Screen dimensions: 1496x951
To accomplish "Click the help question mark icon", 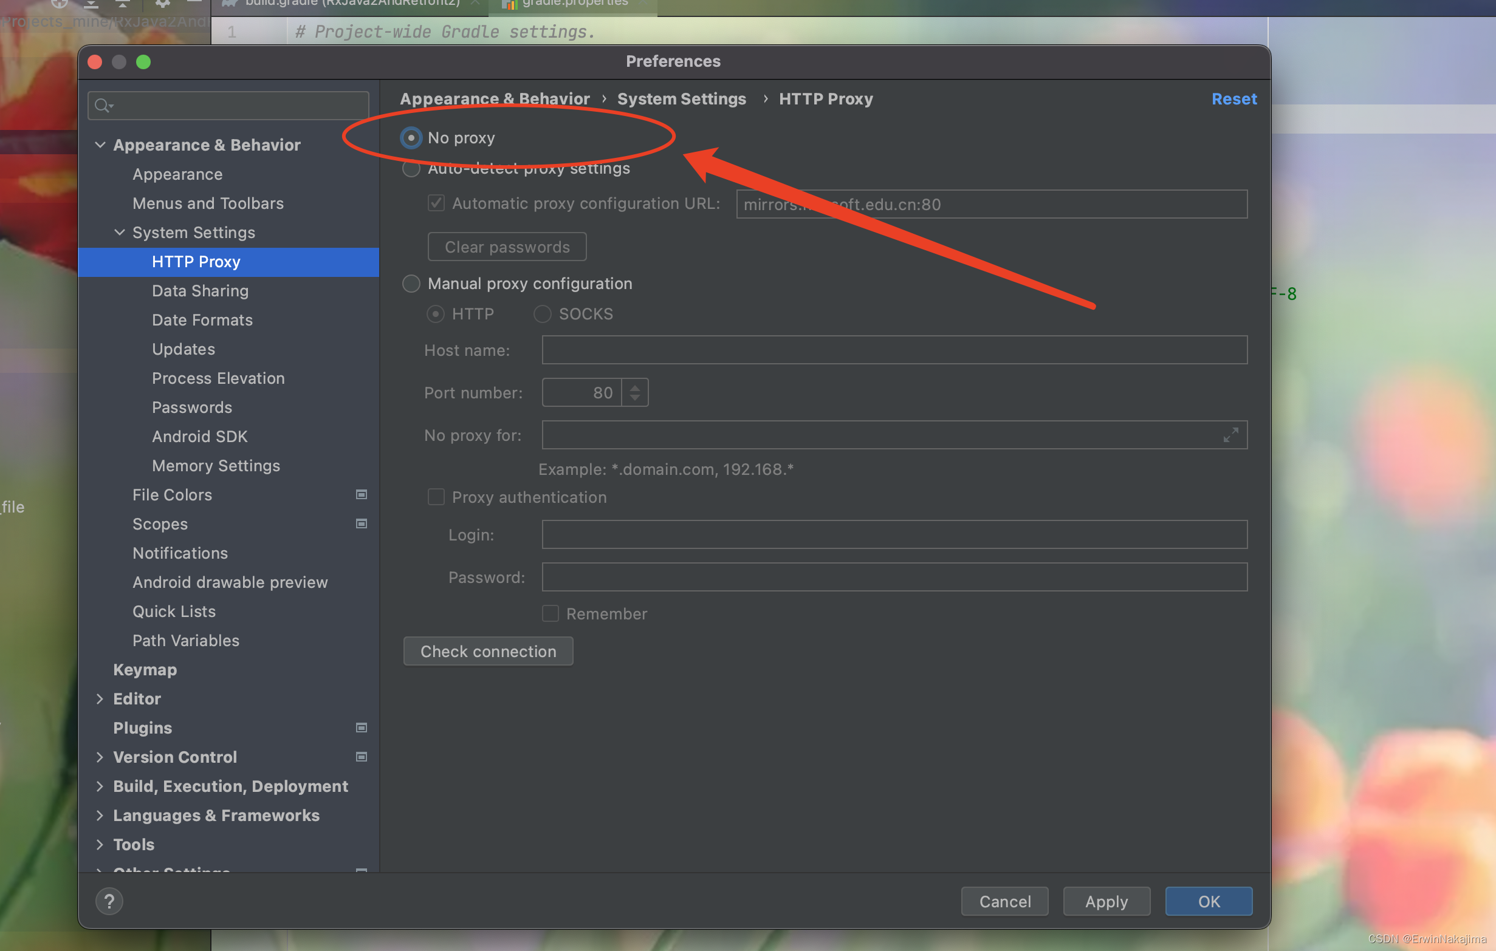I will 109,901.
